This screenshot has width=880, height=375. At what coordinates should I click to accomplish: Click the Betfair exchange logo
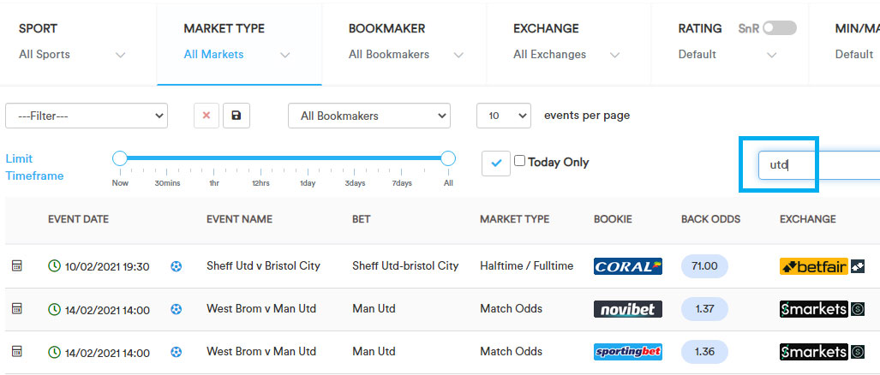pos(814,266)
